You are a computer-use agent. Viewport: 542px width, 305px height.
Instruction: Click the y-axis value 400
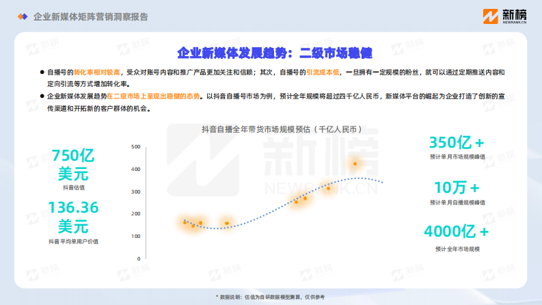(x=136, y=169)
